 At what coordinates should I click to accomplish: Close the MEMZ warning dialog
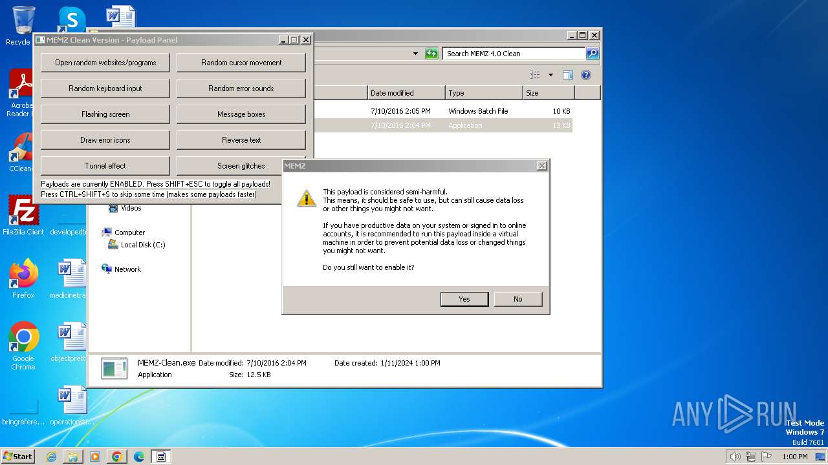(541, 166)
